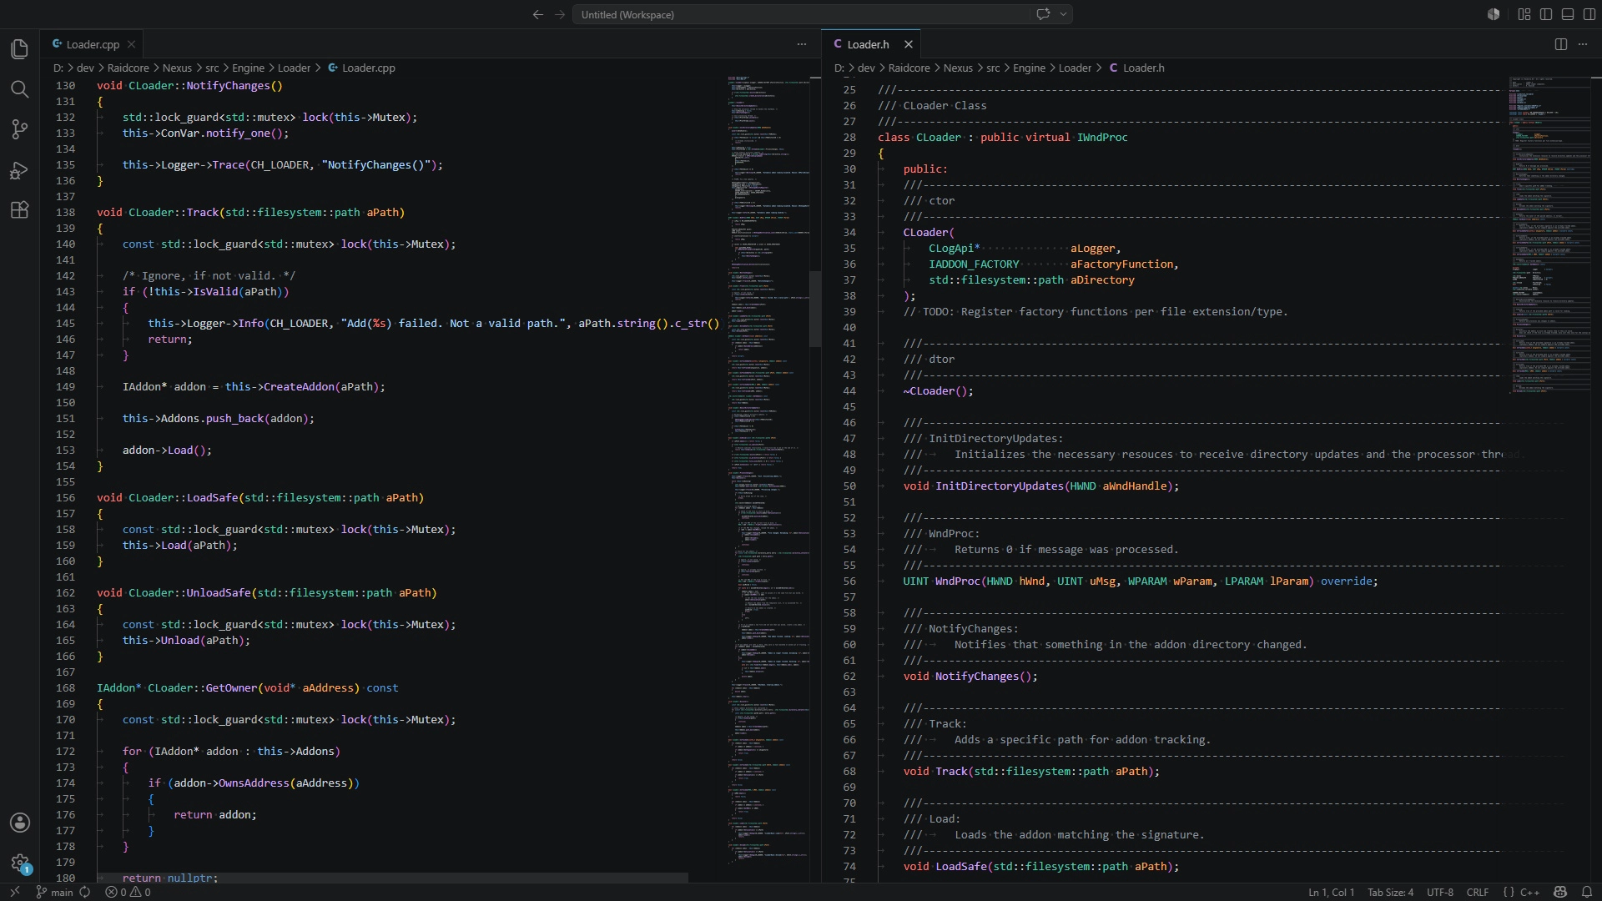Click the hexagon icon in title bar
This screenshot has height=901, width=1602.
click(1494, 14)
